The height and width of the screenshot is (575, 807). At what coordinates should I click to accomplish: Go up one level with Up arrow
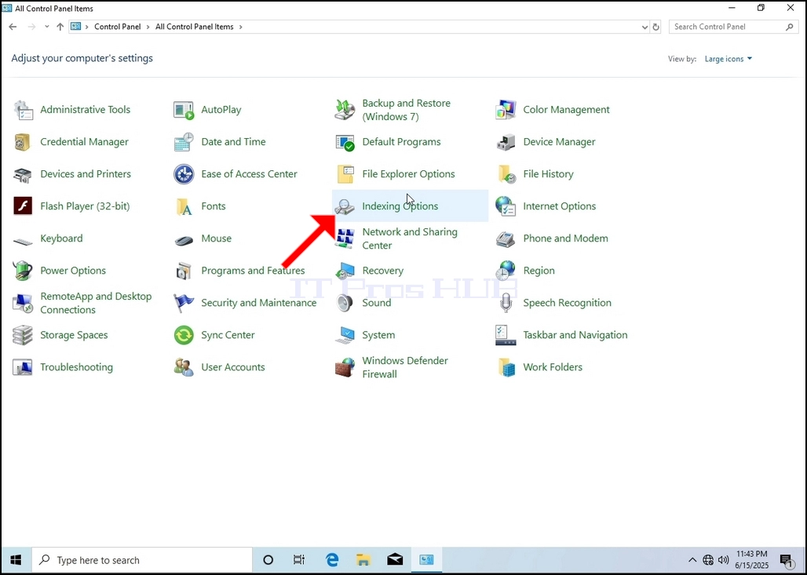[60, 27]
